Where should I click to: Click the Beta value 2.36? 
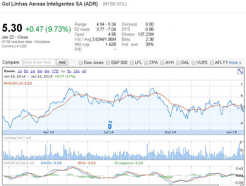149,40
